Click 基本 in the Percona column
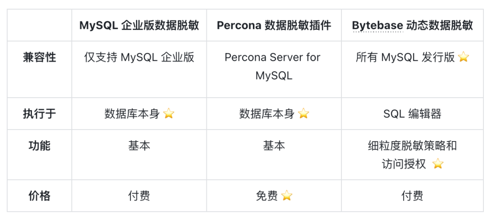Image resolution: width=493 pixels, height=220 pixels. tap(274, 146)
